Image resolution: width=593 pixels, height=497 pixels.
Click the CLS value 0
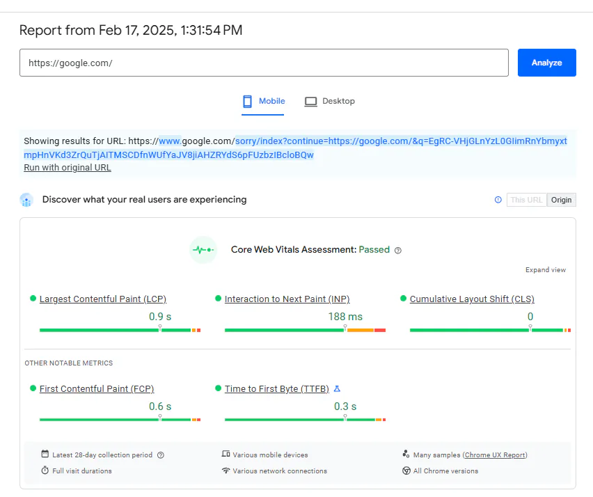coord(530,317)
